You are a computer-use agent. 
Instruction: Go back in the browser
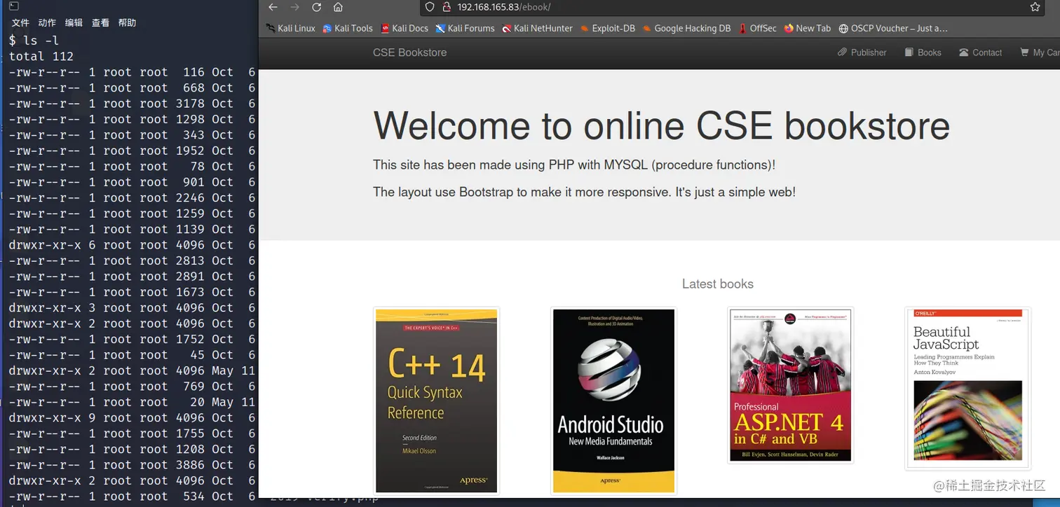pos(273,7)
